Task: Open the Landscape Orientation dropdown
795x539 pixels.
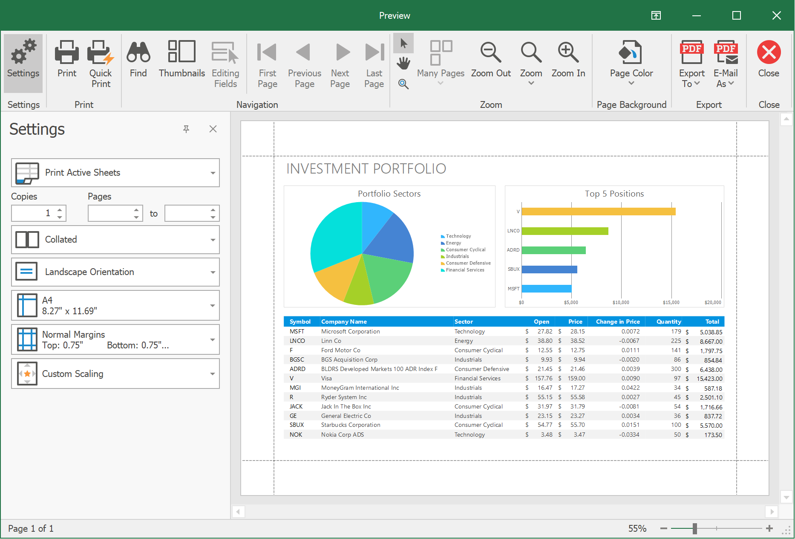Action: click(x=115, y=272)
